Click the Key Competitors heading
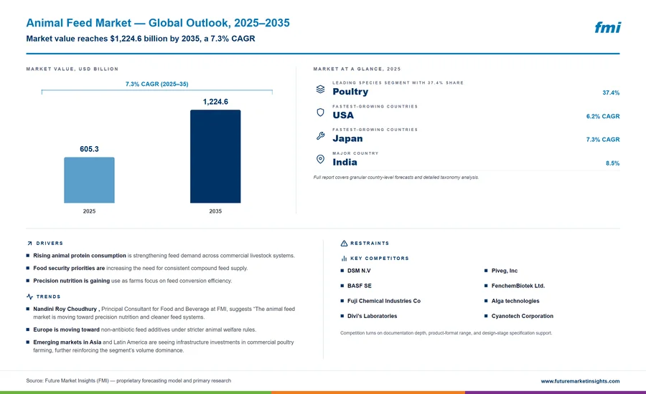This screenshot has height=394, width=646. click(380, 259)
